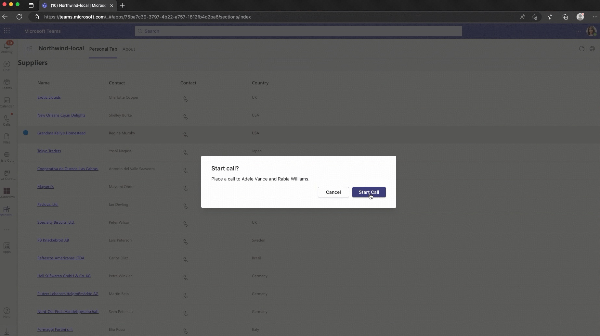Image resolution: width=600 pixels, height=336 pixels.
Task: Refresh the page with browser reload
Action: [x=19, y=17]
